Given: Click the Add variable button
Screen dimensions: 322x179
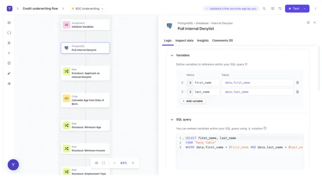Looking at the screenshot, I should click(x=192, y=101).
